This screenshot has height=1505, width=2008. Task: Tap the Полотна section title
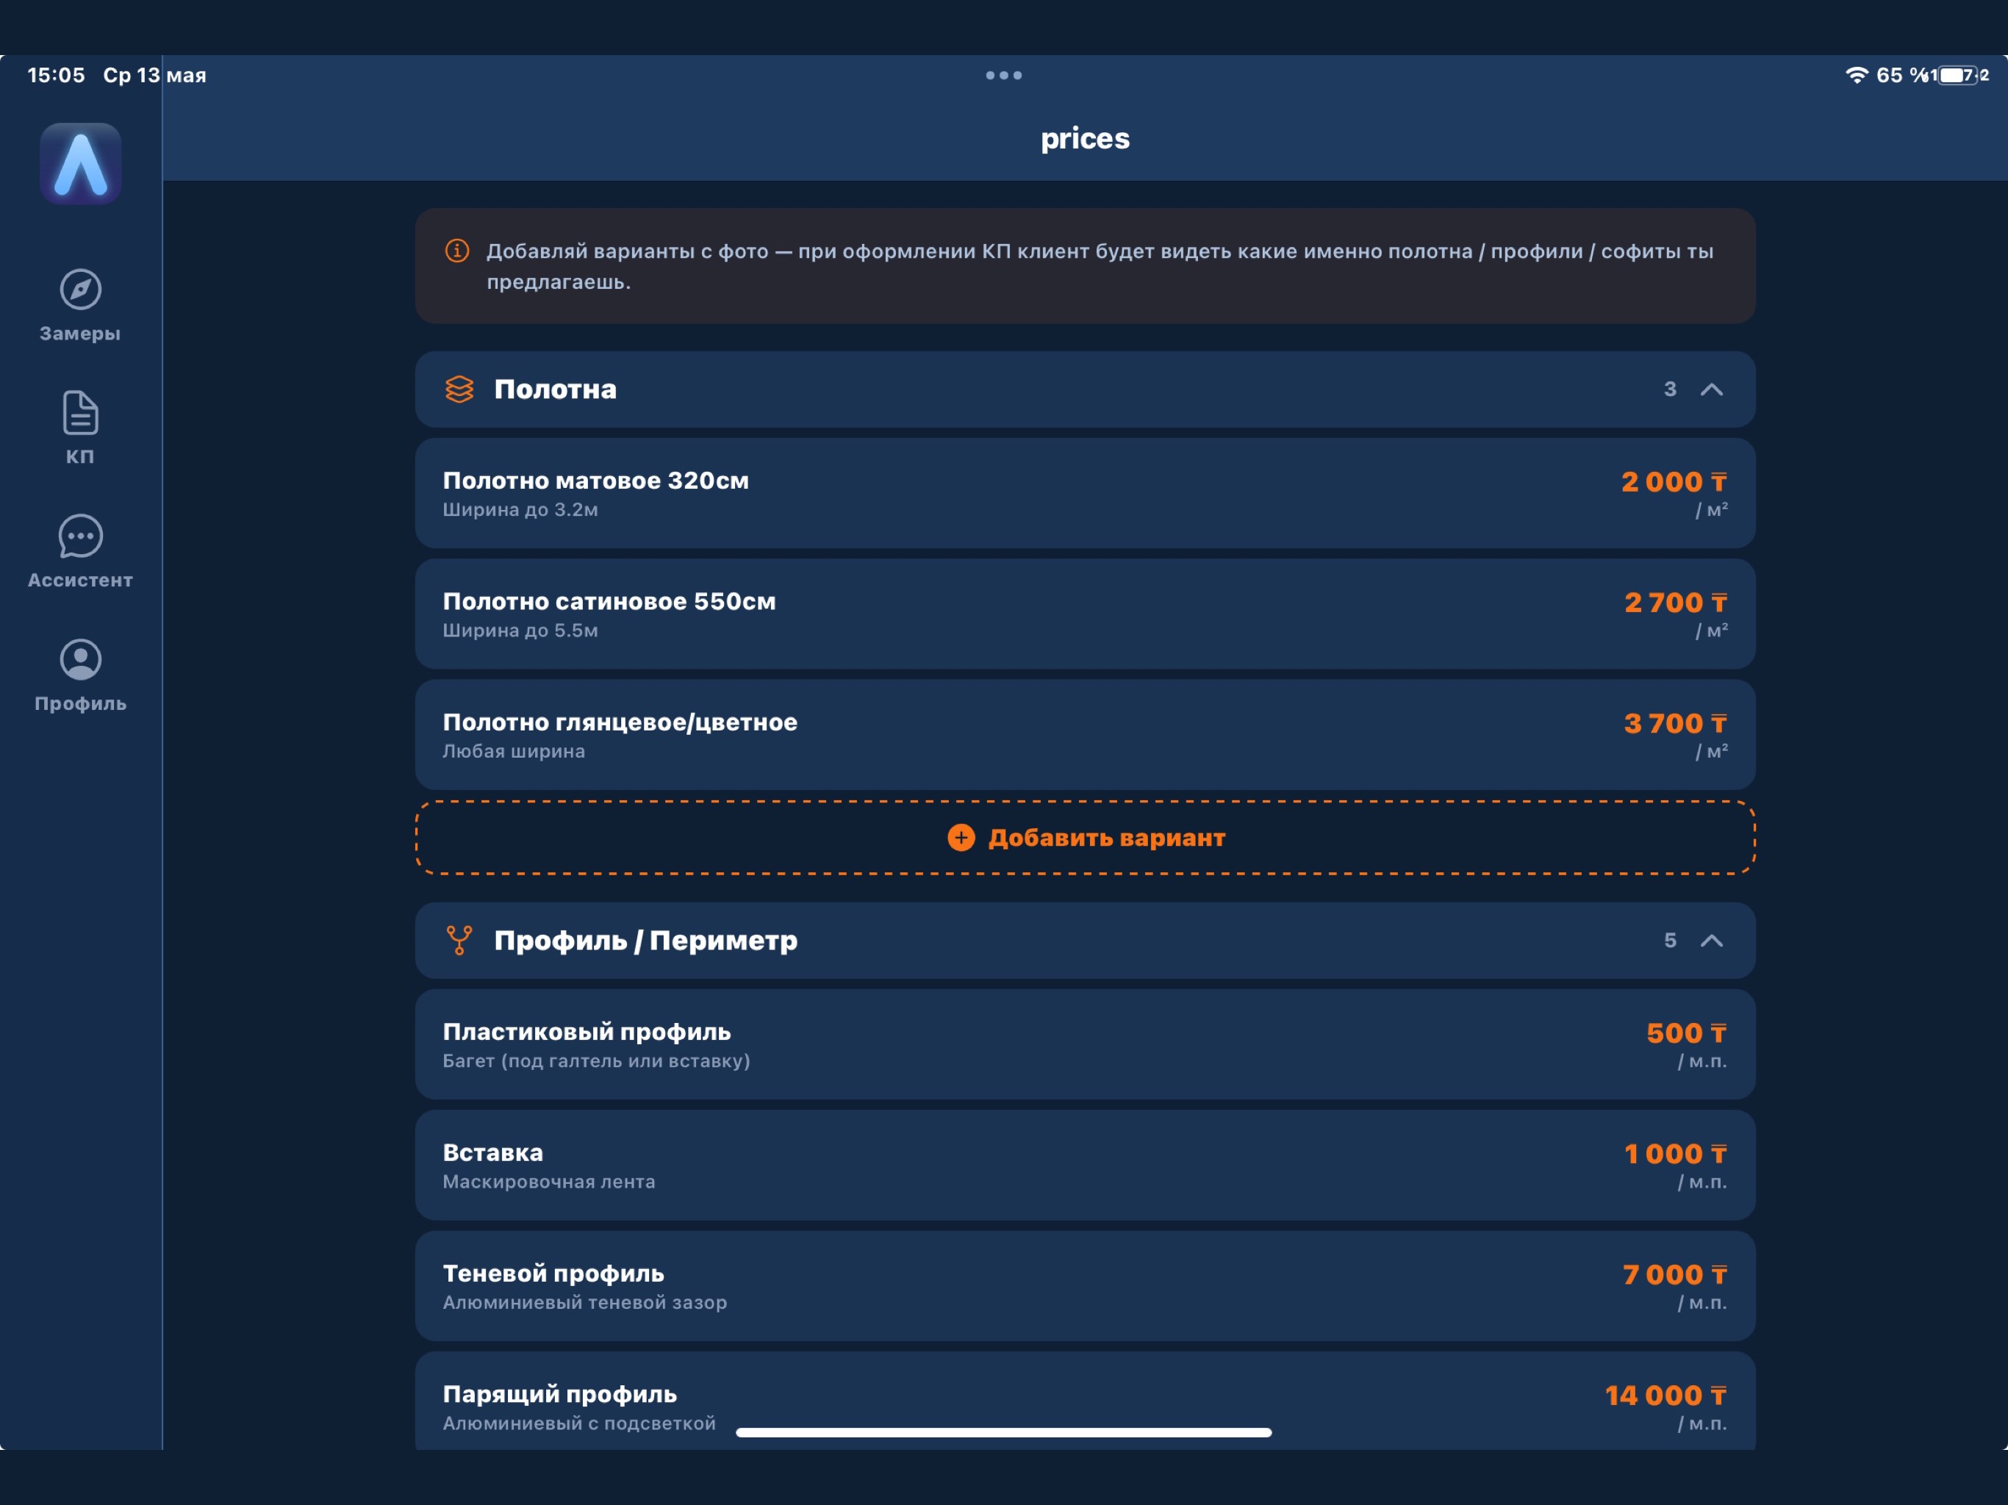click(x=556, y=389)
